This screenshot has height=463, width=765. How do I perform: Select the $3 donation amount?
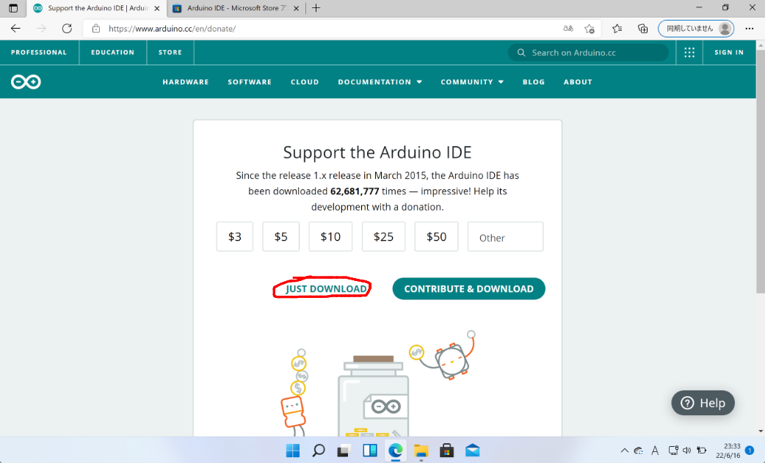[x=235, y=236]
